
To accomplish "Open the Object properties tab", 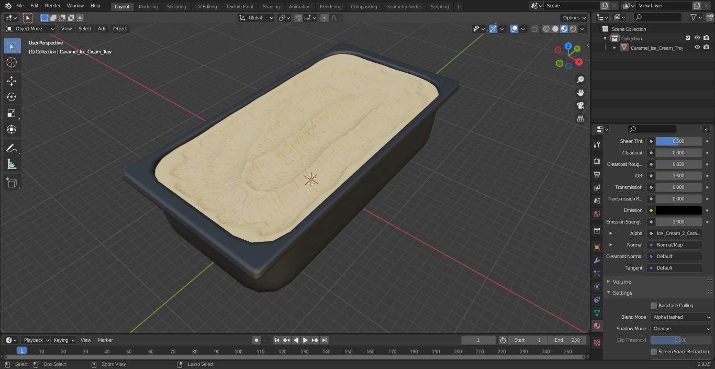I will tap(597, 247).
